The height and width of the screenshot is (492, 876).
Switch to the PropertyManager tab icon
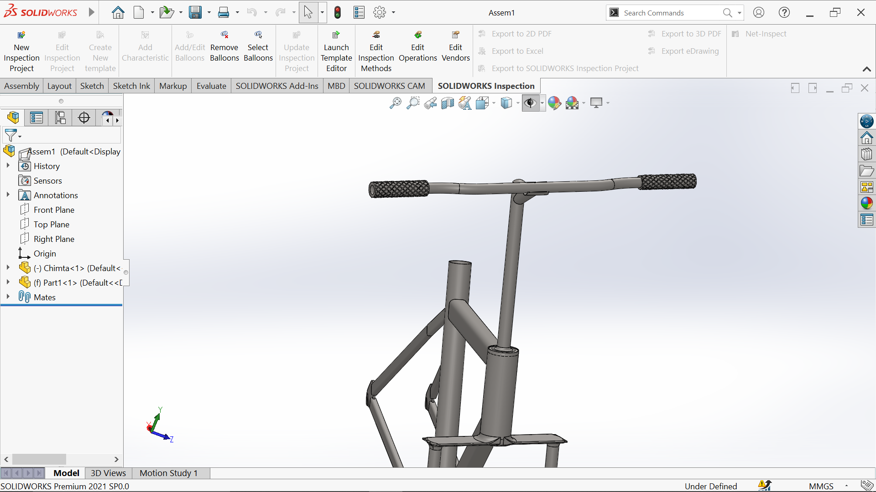coord(36,118)
